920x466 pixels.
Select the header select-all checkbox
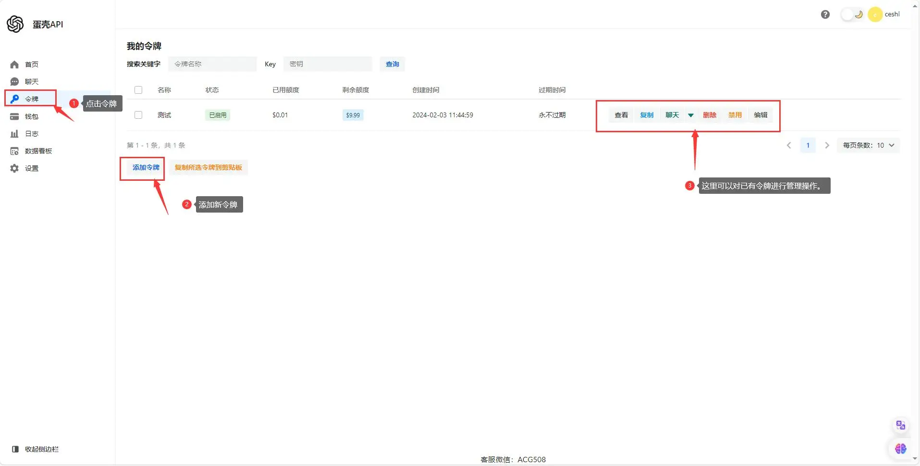[138, 90]
